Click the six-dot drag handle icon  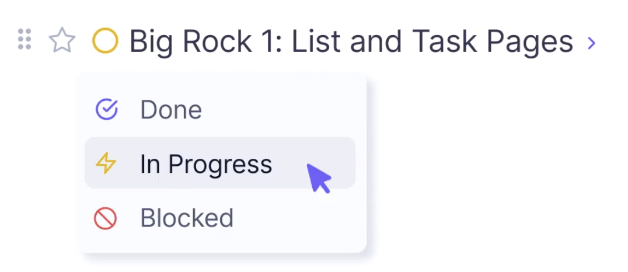(25, 40)
